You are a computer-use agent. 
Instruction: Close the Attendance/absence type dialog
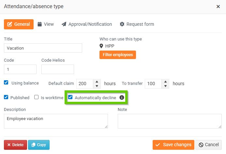click(218, 7)
